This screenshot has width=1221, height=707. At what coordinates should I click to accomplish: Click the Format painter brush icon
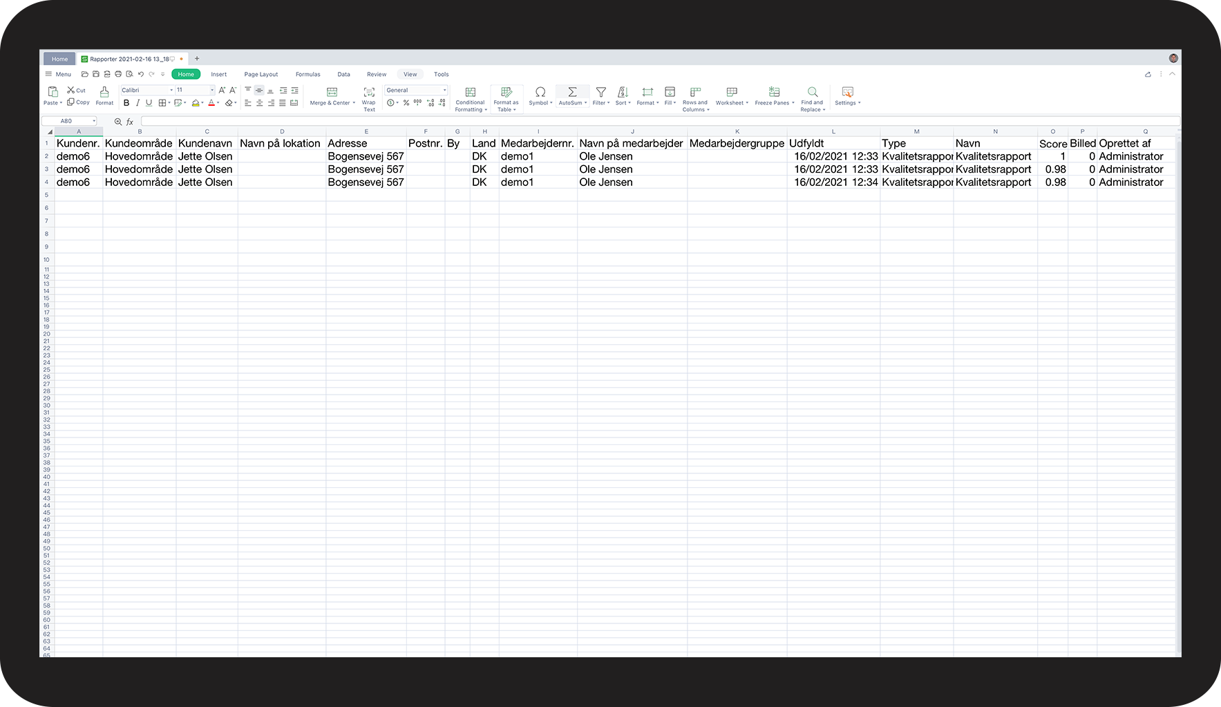104,92
